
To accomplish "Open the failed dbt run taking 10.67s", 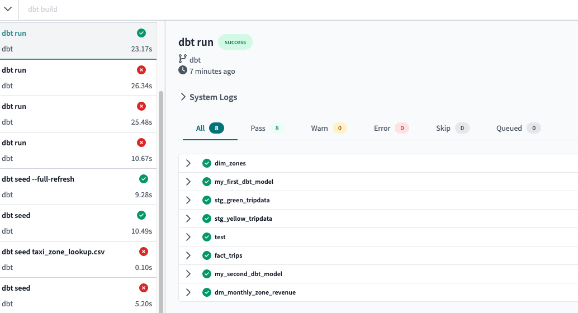I will tap(78, 150).
